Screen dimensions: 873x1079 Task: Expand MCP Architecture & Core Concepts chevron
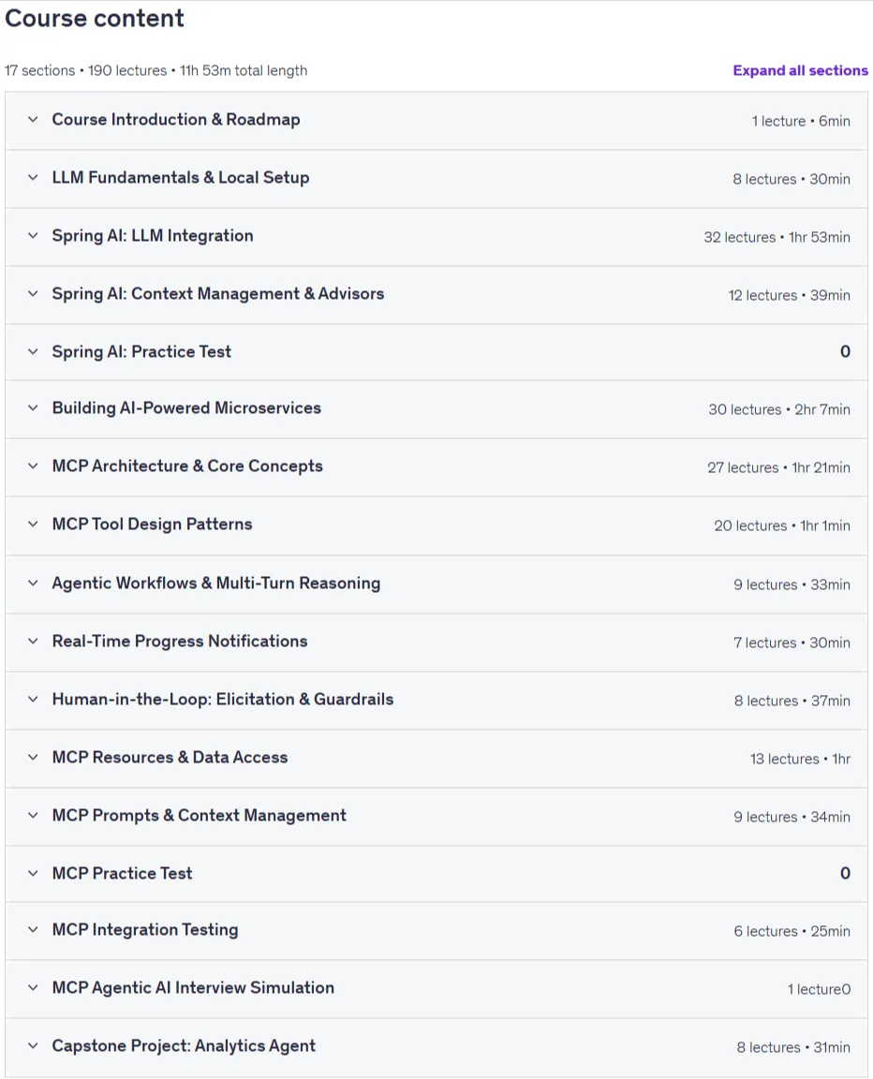(33, 466)
